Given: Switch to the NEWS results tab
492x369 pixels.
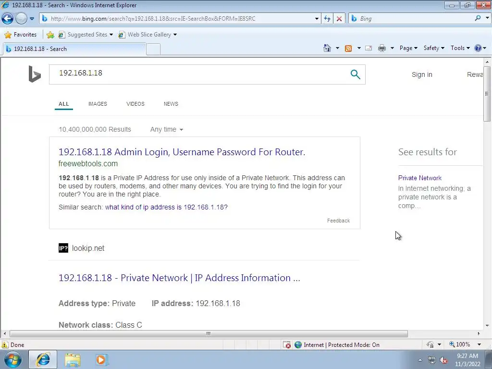Looking at the screenshot, I should (171, 104).
